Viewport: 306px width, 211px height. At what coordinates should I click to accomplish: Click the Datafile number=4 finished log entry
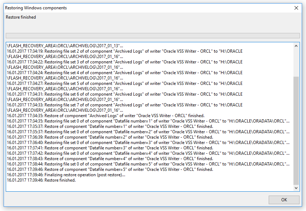pyautogui.click(x=110, y=159)
